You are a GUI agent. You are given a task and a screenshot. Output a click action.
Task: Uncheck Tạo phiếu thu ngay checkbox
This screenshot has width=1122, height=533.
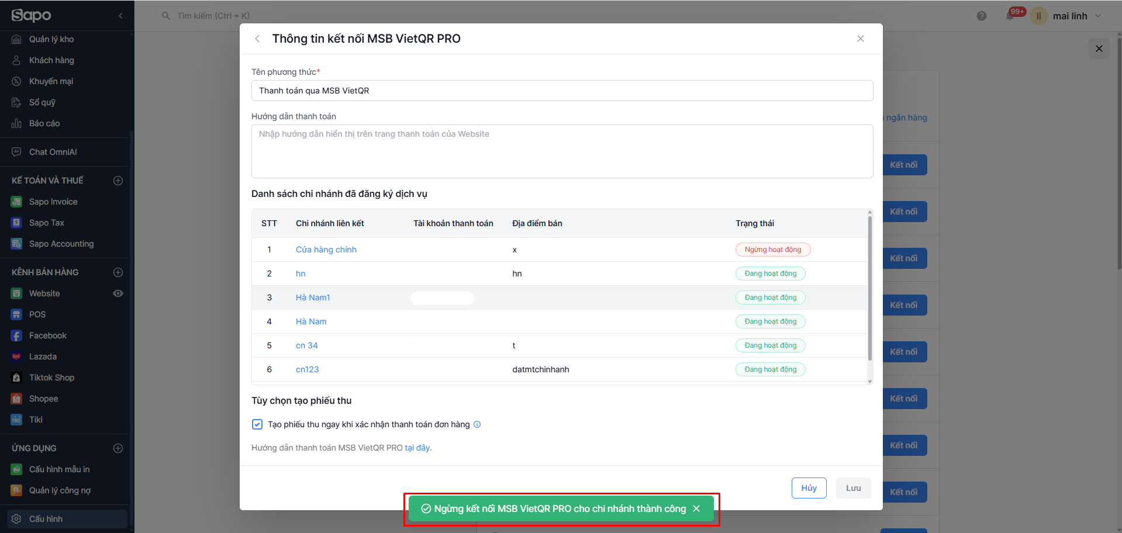pyautogui.click(x=257, y=424)
